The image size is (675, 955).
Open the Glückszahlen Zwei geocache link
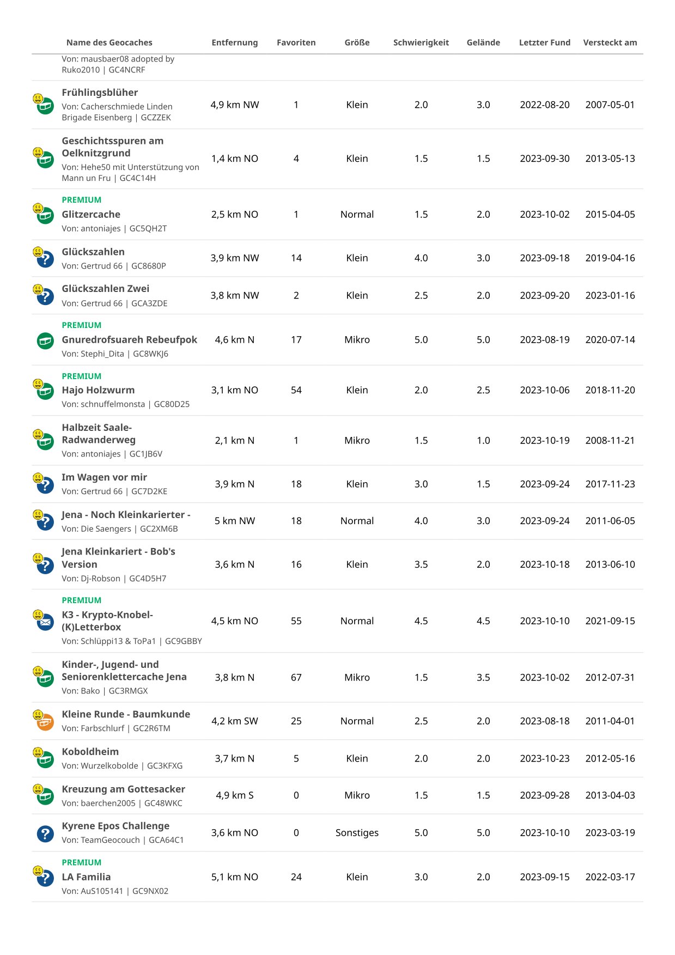coord(105,289)
